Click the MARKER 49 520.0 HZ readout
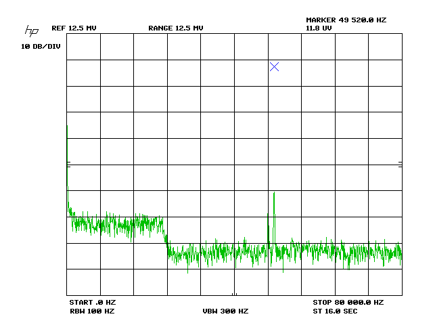The height and width of the screenshot is (325, 433). click(x=346, y=20)
